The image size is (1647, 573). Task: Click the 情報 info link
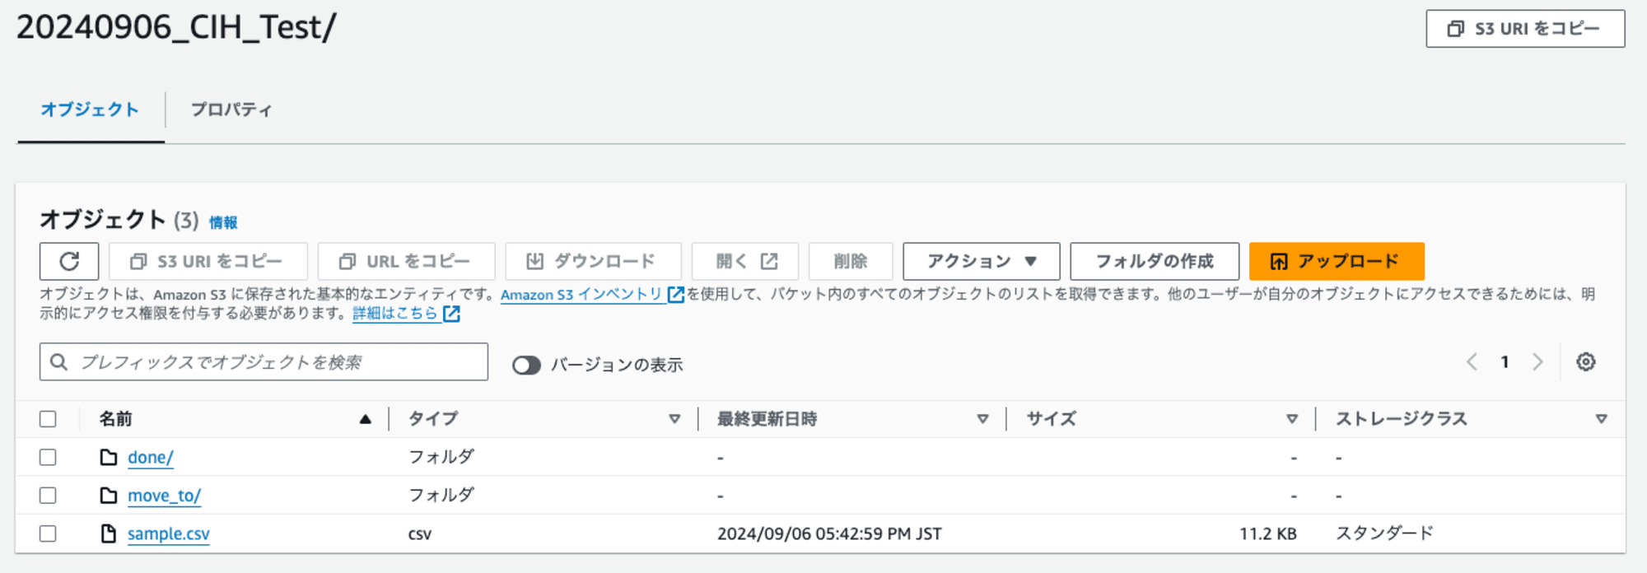tap(223, 222)
